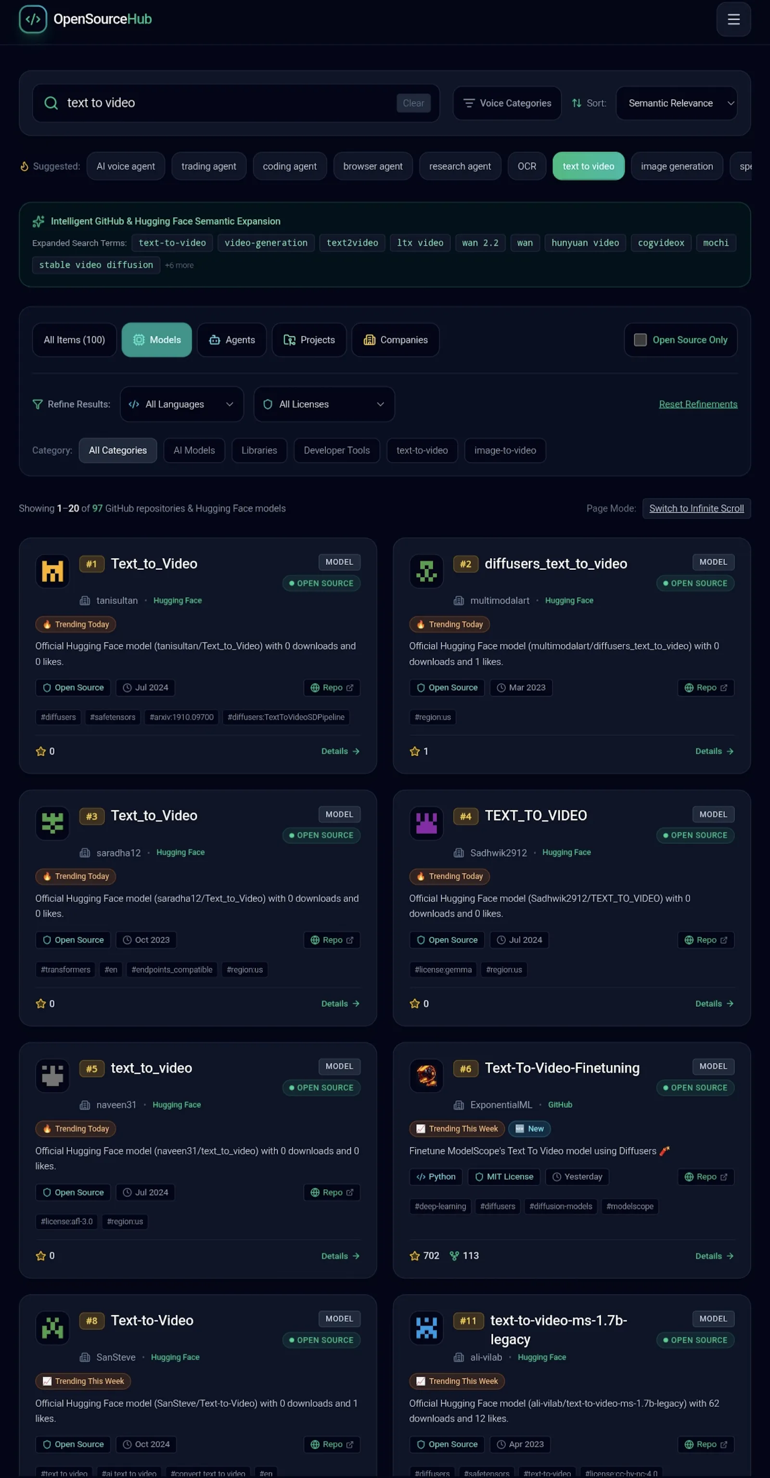770x1478 pixels.
Task: Click the saradha12 Text_to_Video avatar icon
Action: [x=52, y=823]
